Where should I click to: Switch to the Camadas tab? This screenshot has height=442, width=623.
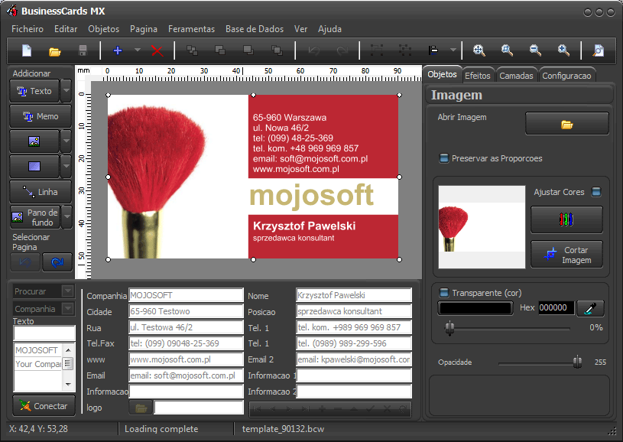[x=516, y=76]
